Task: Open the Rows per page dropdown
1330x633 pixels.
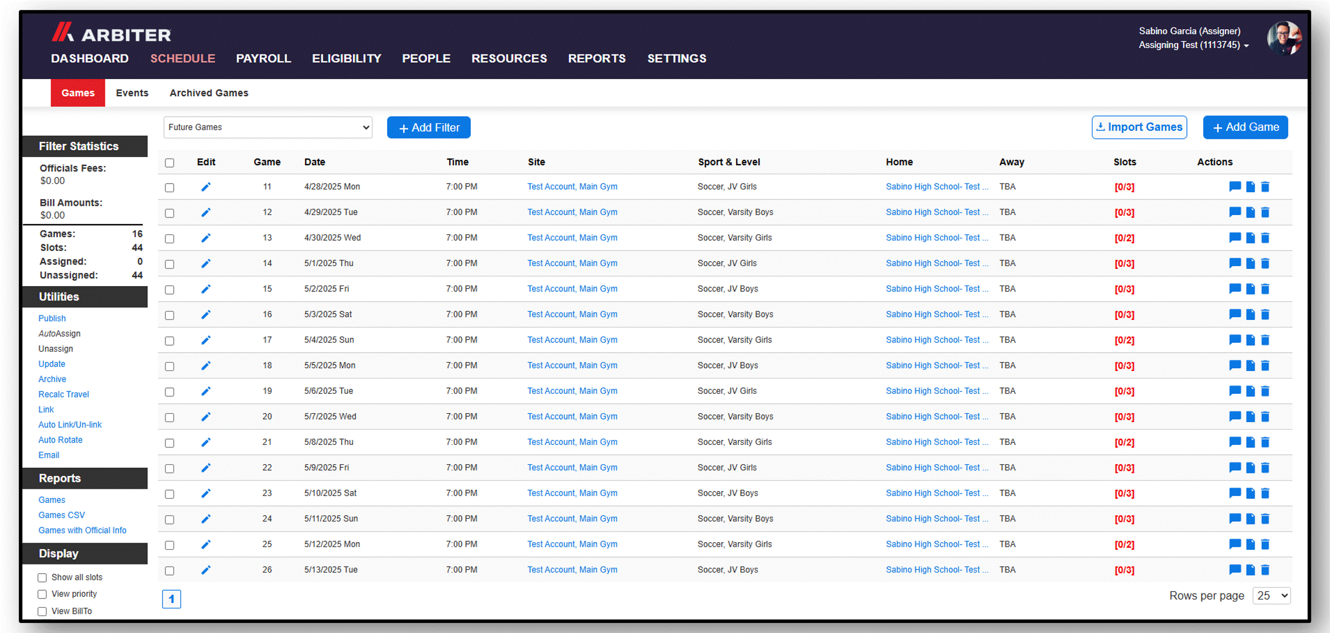Action: click(1271, 595)
